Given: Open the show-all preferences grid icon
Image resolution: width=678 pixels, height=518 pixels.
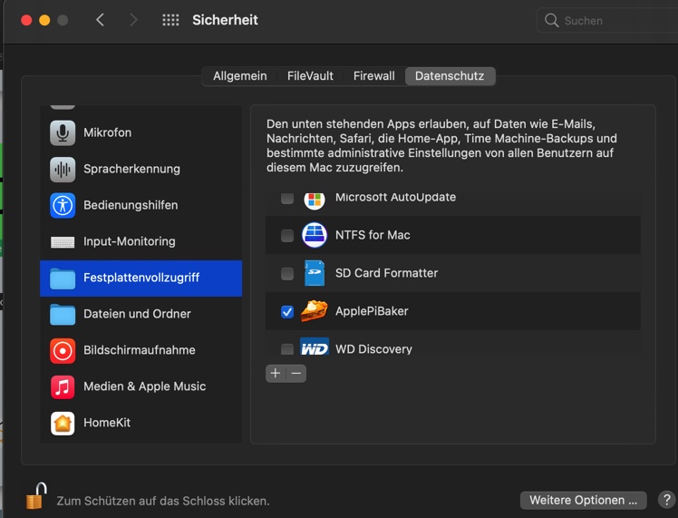Looking at the screenshot, I should pos(170,20).
